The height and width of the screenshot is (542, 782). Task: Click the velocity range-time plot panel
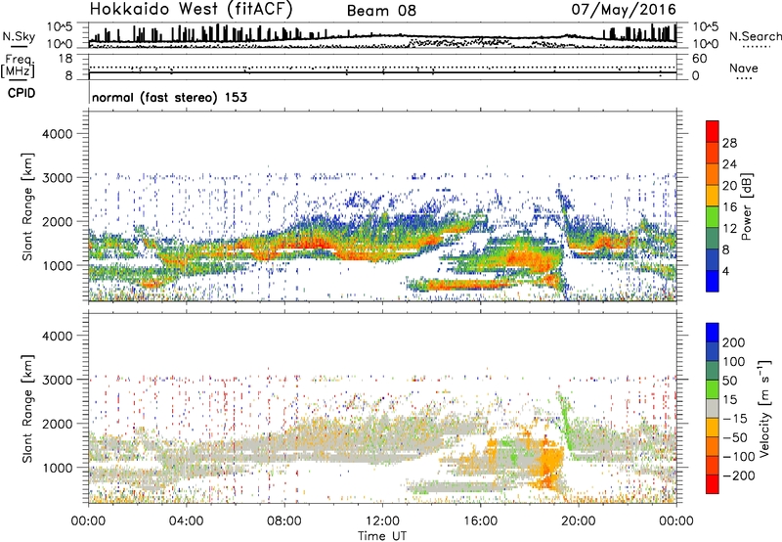click(x=382, y=408)
